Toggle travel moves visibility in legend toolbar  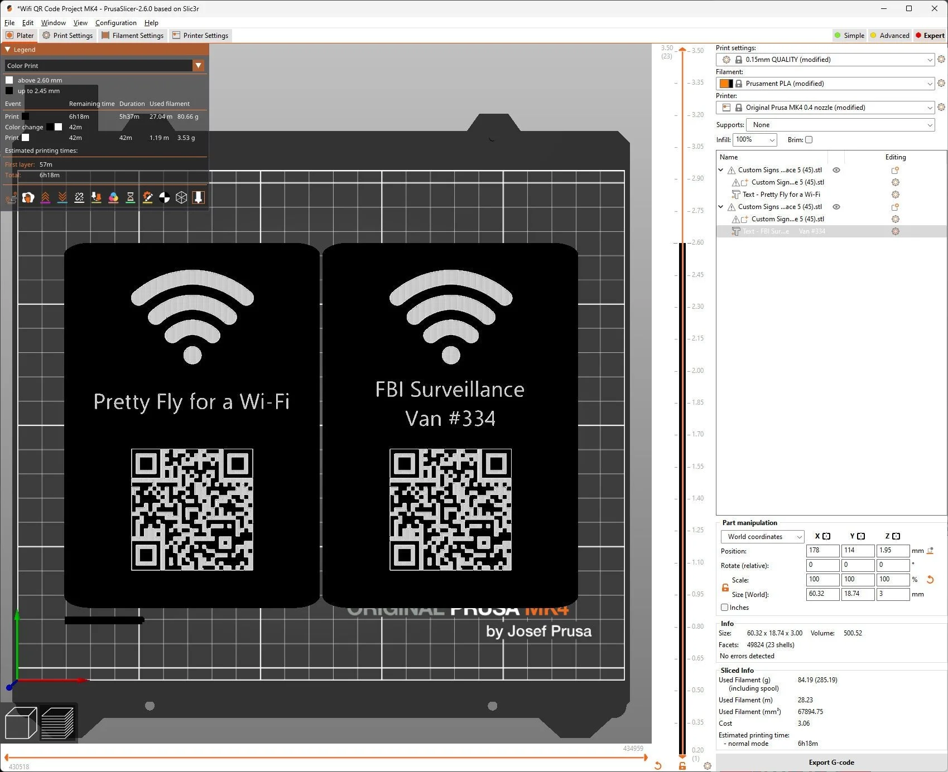tap(11, 198)
